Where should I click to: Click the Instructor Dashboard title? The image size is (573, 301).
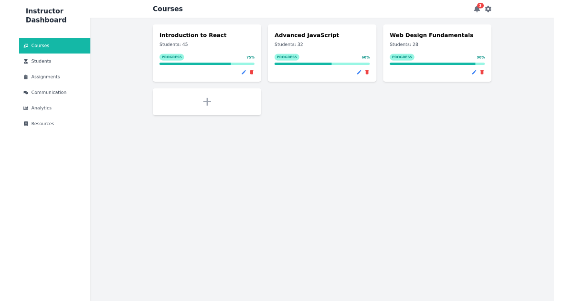pos(46,15)
